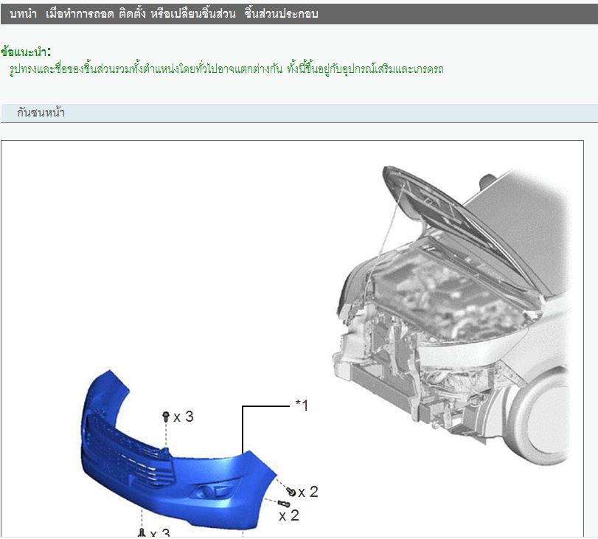Click the *1 callout label
Screen dimensions: 598x539
(x=301, y=406)
